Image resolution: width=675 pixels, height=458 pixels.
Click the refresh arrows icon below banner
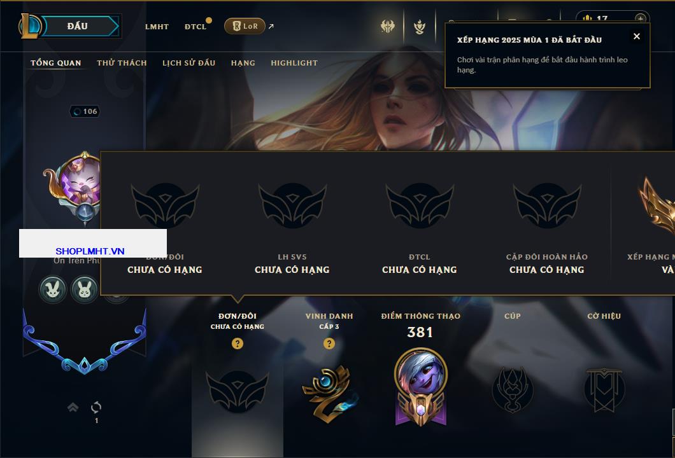pyautogui.click(x=96, y=407)
